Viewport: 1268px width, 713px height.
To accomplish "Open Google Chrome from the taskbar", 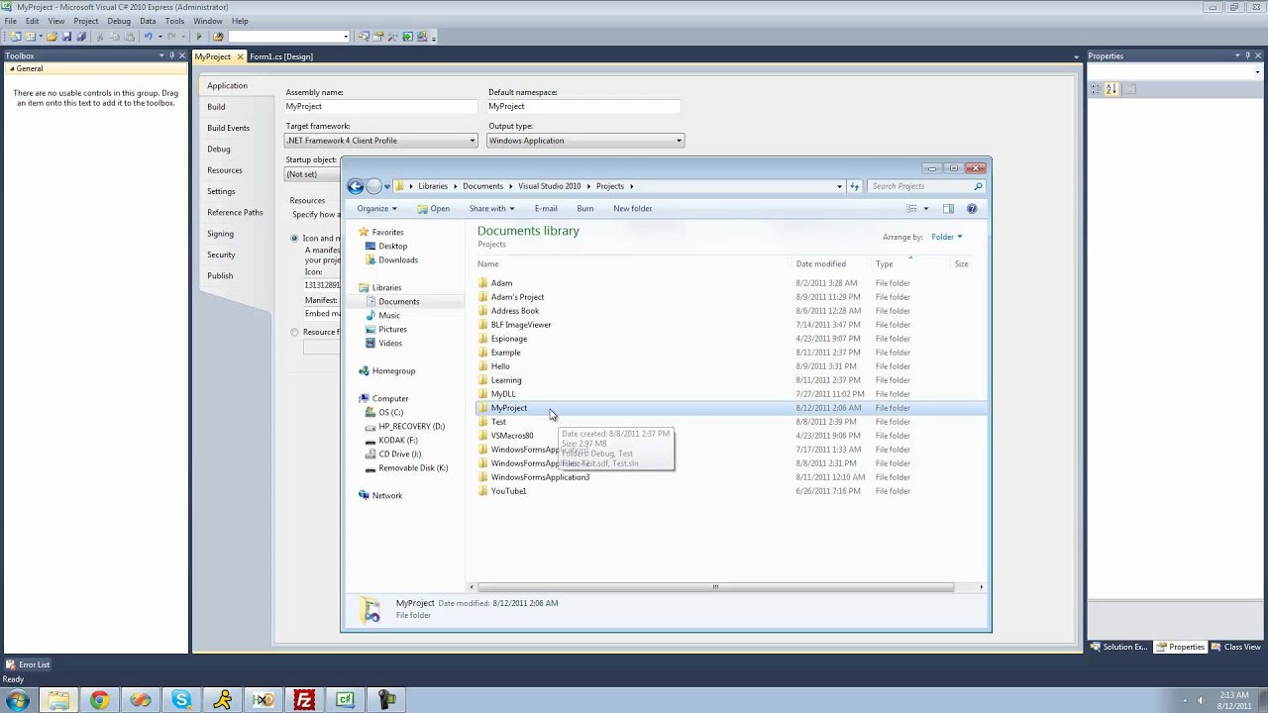I will tap(99, 700).
